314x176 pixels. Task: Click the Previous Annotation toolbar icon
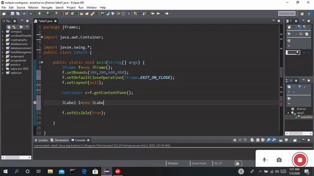click(144, 14)
